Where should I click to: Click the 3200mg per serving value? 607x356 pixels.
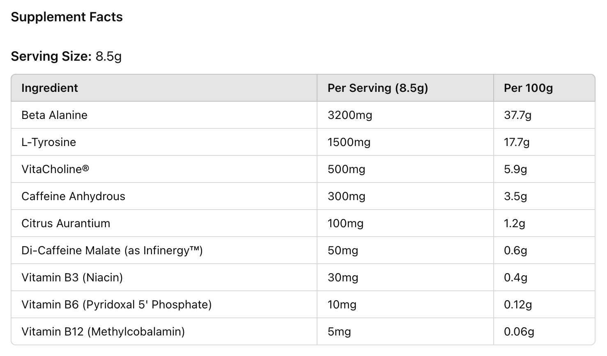click(349, 115)
